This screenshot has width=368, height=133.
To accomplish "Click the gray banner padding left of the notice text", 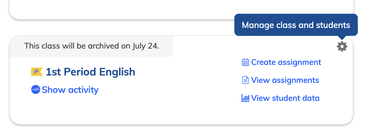I will pos(17,46).
